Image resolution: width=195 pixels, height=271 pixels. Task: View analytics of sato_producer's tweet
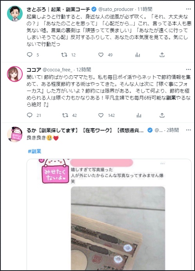tap(138, 55)
